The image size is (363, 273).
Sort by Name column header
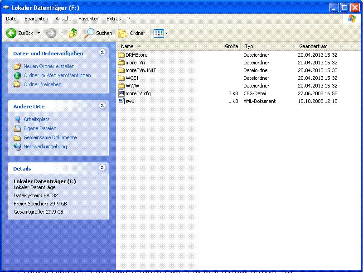click(x=127, y=46)
